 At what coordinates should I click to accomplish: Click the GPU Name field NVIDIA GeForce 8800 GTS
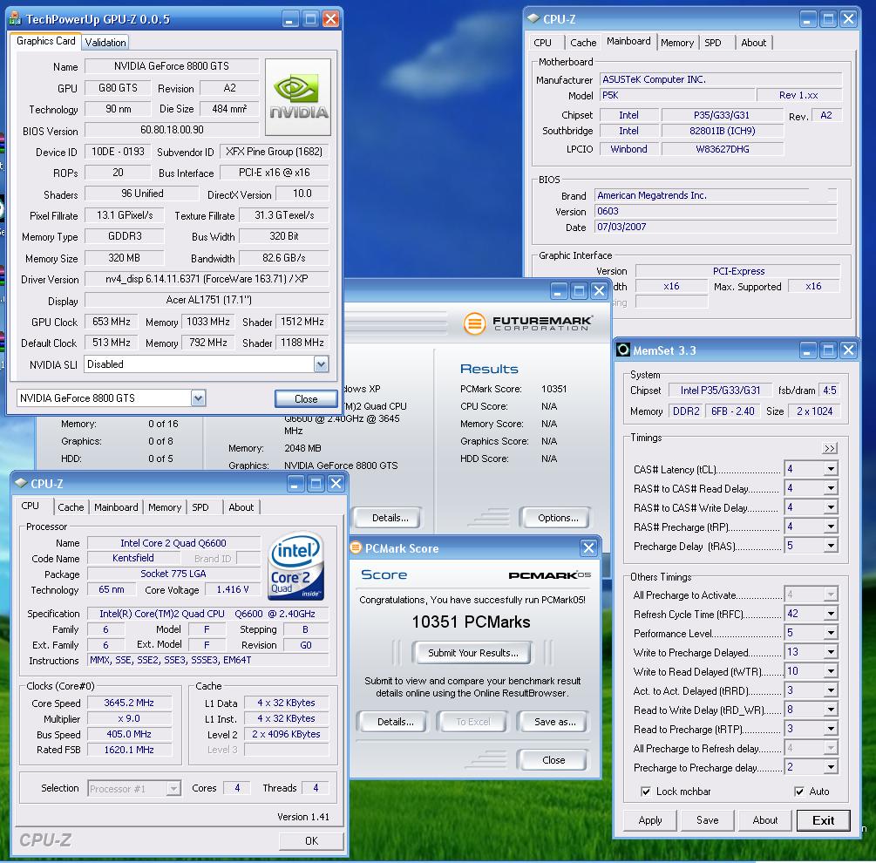(172, 66)
